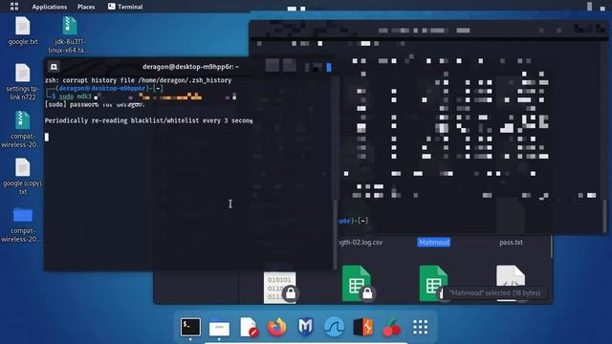
Task: Click the 'corrupt history file' line in terminal
Action: click(x=138, y=80)
